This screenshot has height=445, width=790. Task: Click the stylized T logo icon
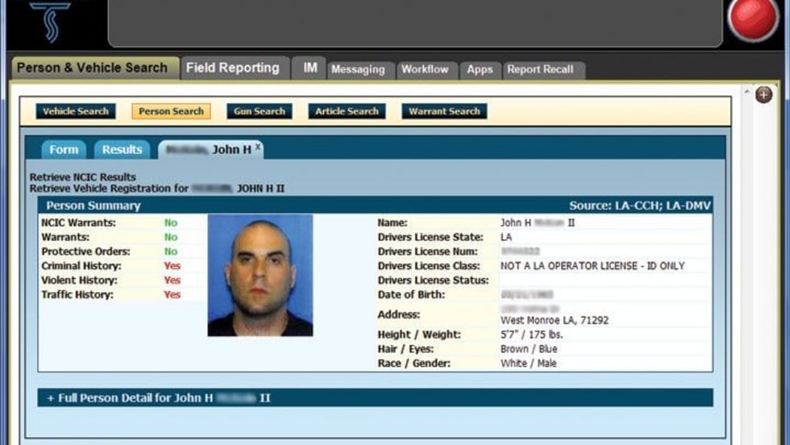[x=50, y=22]
